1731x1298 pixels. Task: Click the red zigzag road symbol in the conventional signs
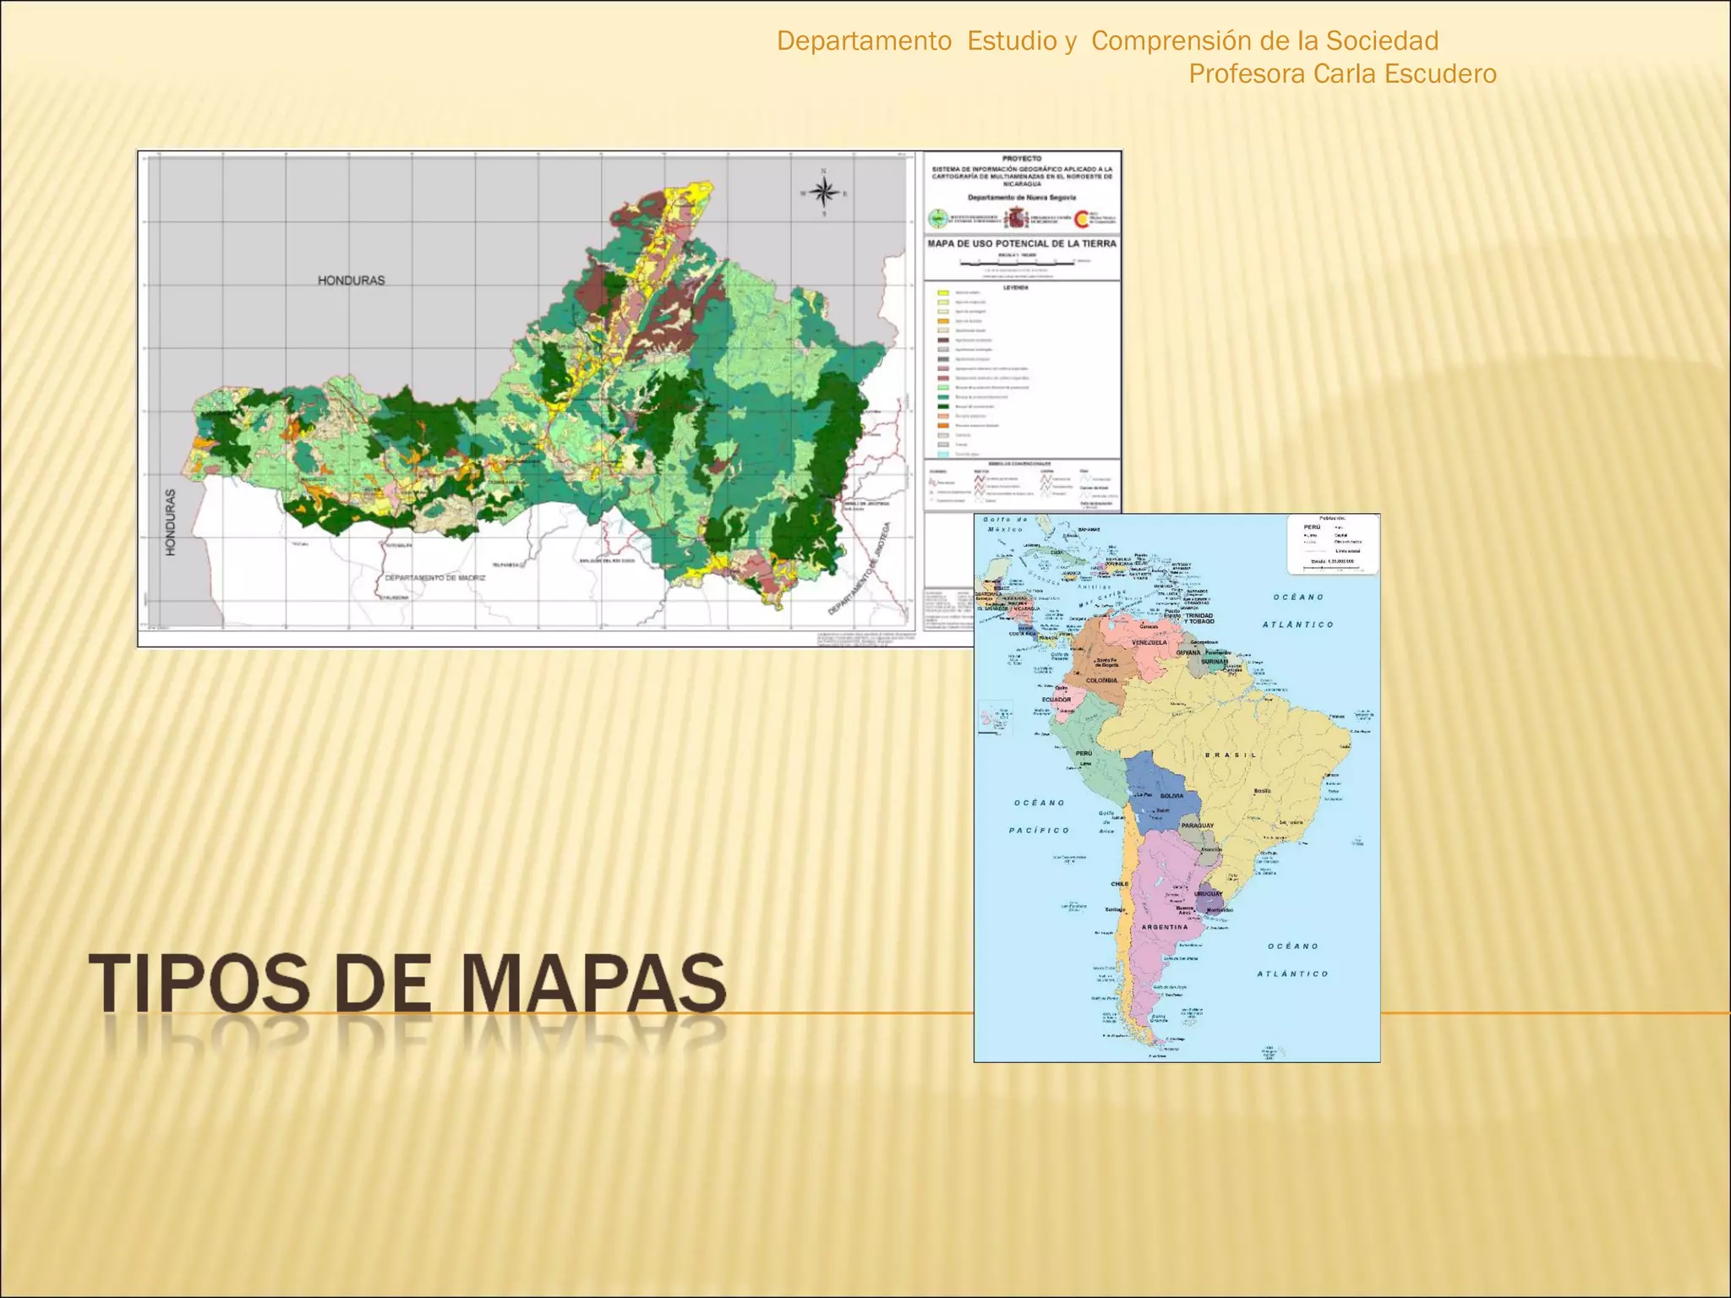979,479
